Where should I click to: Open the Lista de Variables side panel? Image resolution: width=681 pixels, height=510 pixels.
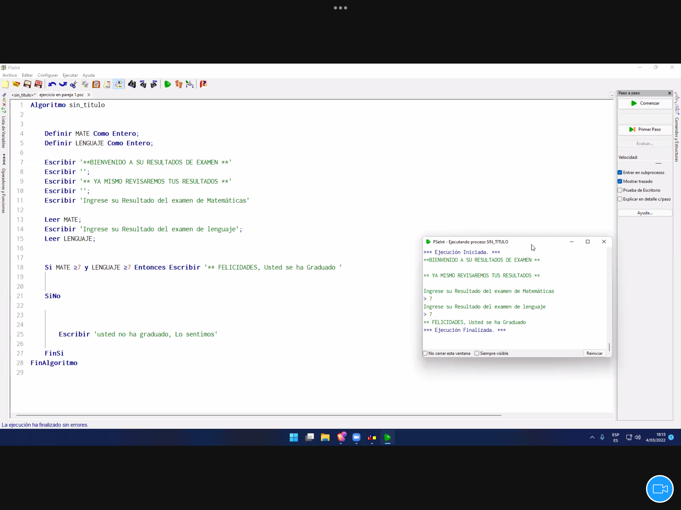3,132
